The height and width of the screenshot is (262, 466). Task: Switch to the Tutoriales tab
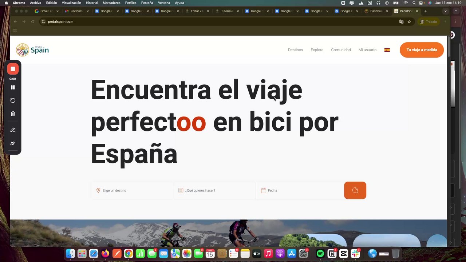pyautogui.click(x=227, y=11)
